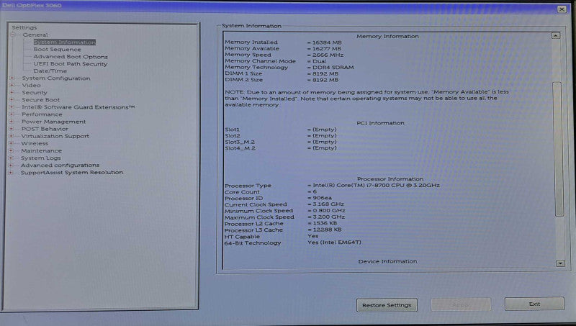Expand Intel Software Guard Extensions node

[x=12, y=107]
